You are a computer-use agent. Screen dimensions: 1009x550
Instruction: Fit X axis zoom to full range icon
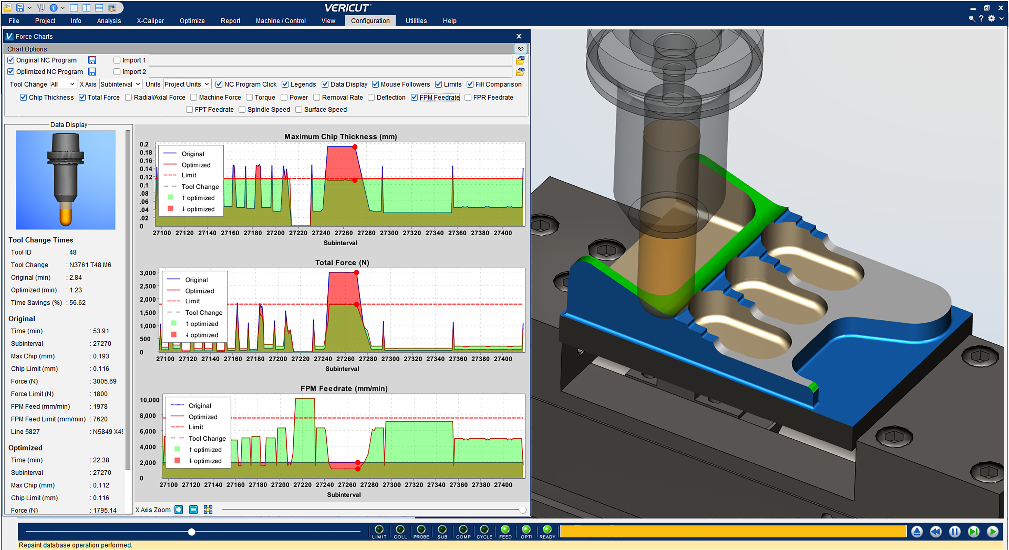pyautogui.click(x=208, y=509)
